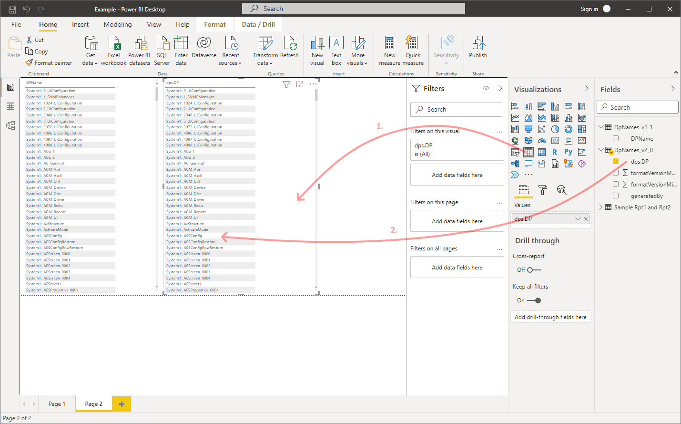The height and width of the screenshot is (424, 681).
Task: Toggle the Keep all filters switch
Action: coord(534,300)
